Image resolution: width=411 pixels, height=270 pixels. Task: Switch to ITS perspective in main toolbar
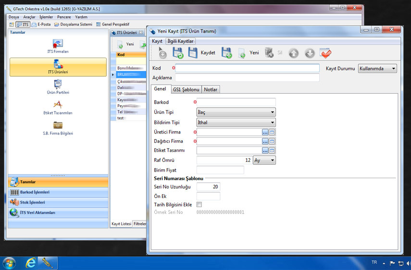click(x=23, y=25)
